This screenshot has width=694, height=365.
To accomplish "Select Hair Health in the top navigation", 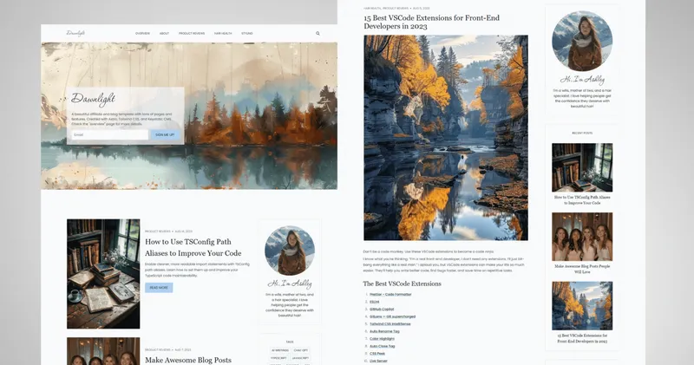I will 223,33.
